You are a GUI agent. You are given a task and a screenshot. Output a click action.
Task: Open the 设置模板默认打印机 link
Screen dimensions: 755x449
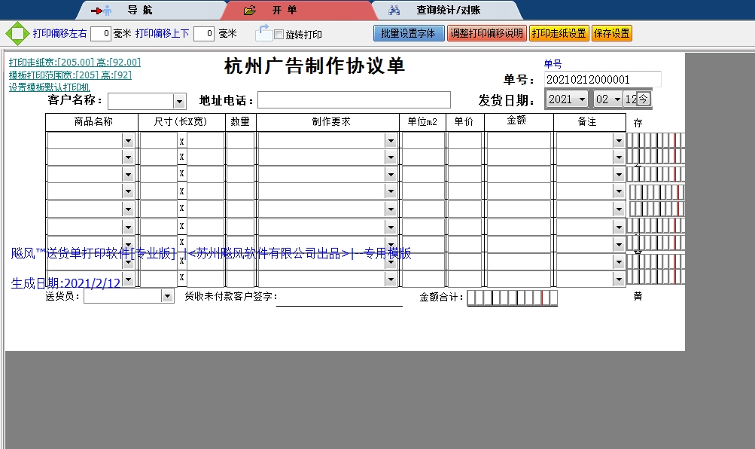pyautogui.click(x=49, y=87)
